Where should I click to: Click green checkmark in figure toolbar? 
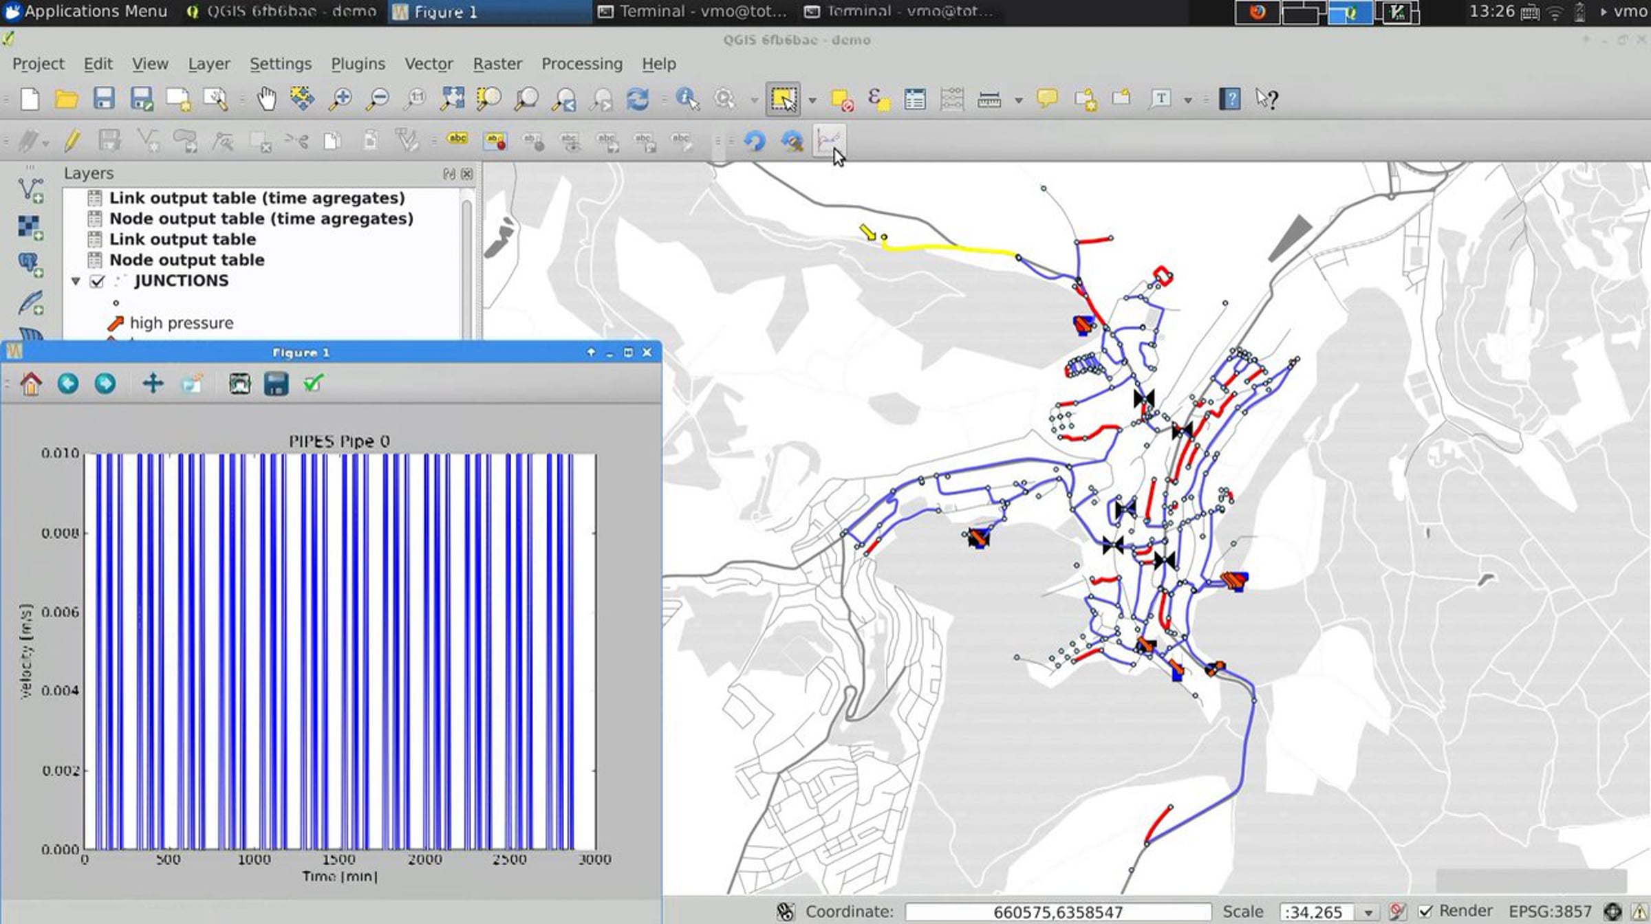click(x=313, y=384)
